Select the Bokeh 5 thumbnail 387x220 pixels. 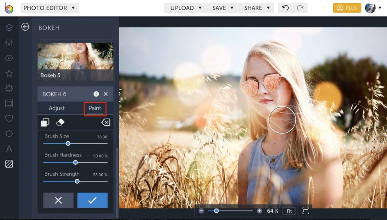pyautogui.click(x=75, y=61)
